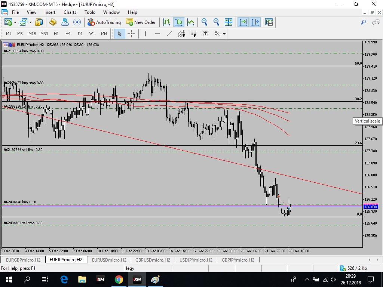This screenshot has height=287, width=383.
Task: Open Chrome from the Windows taskbar
Action: pyautogui.click(x=119, y=280)
